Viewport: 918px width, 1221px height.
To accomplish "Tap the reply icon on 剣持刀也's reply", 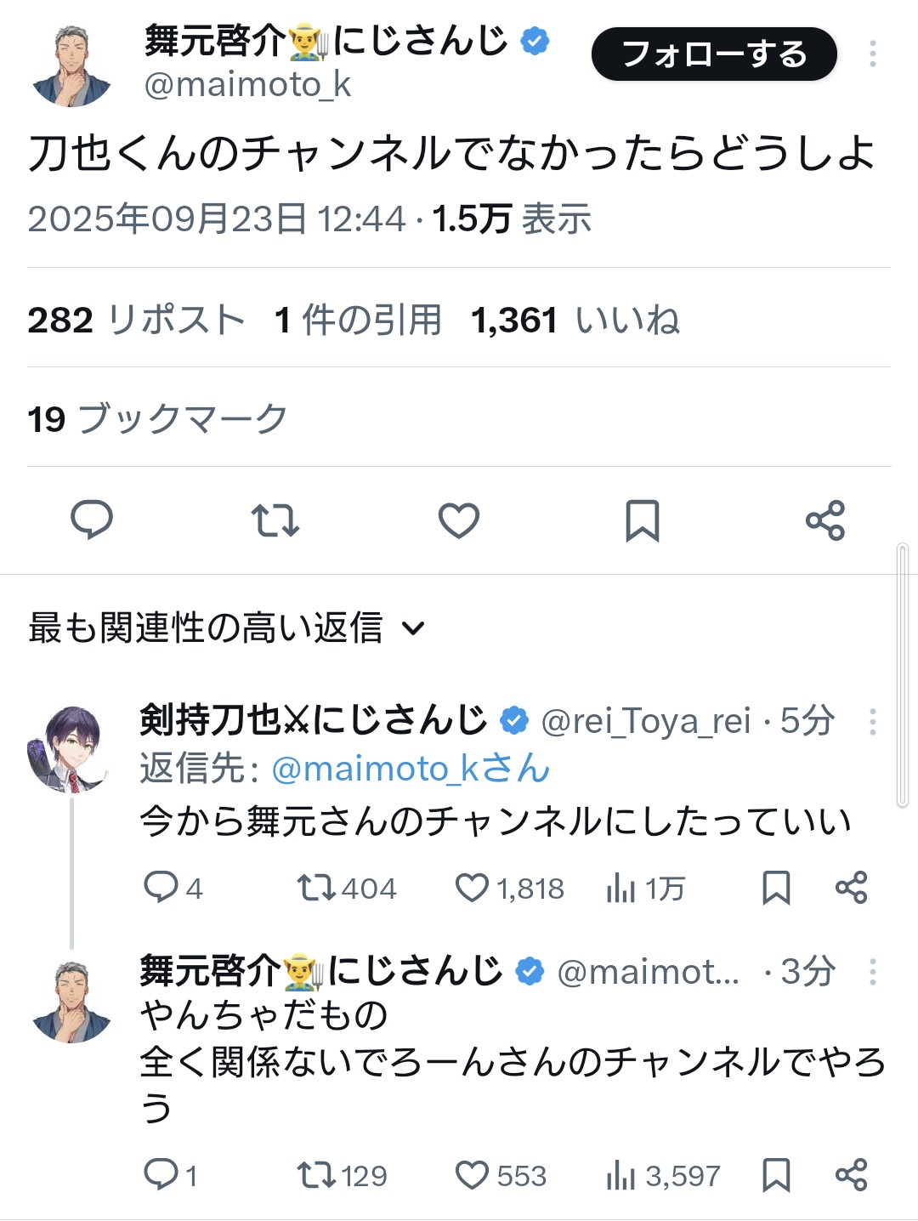I will (161, 888).
